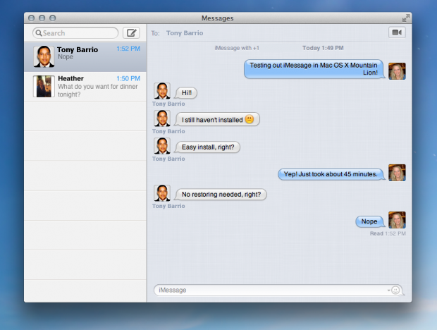Click the "Read 1:52 PM" receipt
The height and width of the screenshot is (330, 437).
pos(388,233)
